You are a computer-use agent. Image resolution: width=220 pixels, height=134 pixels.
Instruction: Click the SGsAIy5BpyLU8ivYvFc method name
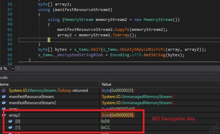coord(142,49)
